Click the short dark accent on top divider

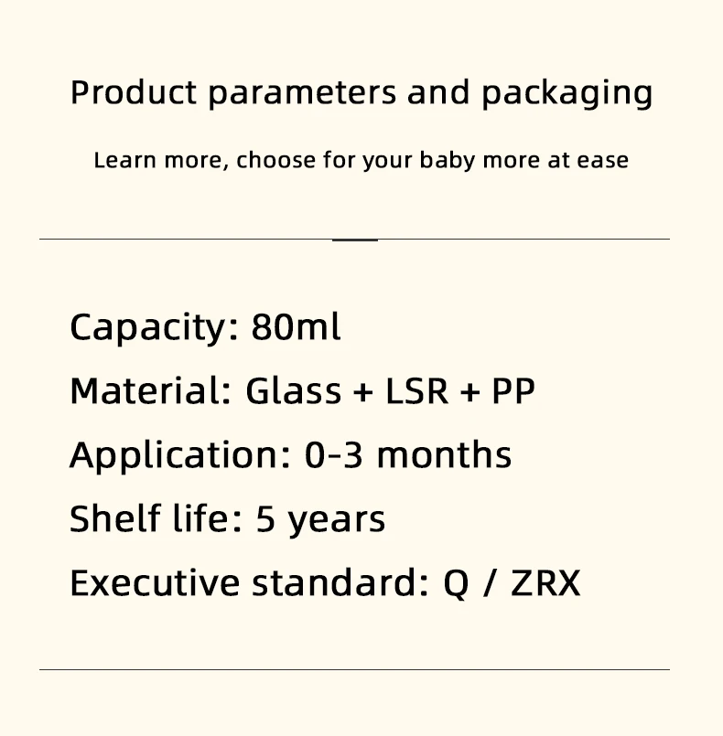(x=355, y=240)
